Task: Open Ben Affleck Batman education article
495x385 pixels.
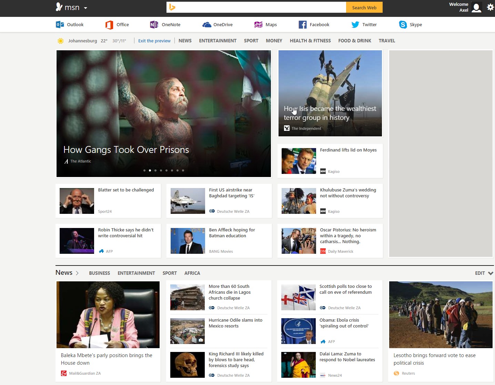Action: click(x=232, y=233)
